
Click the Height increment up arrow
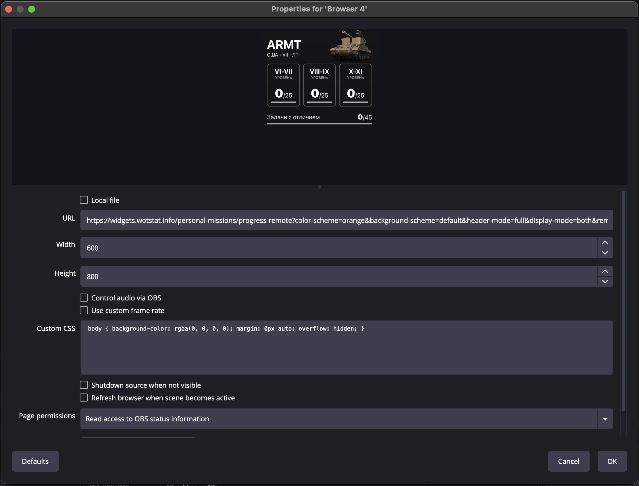point(605,271)
